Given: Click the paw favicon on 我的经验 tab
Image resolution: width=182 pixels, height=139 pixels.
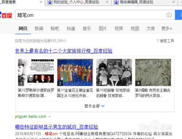Looking at the screenshot, I should pyautogui.click(x=50, y=2).
